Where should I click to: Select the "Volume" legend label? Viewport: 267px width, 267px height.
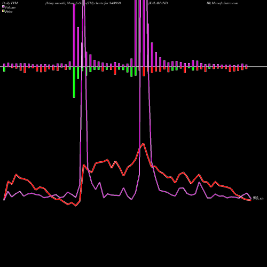click(10, 7)
